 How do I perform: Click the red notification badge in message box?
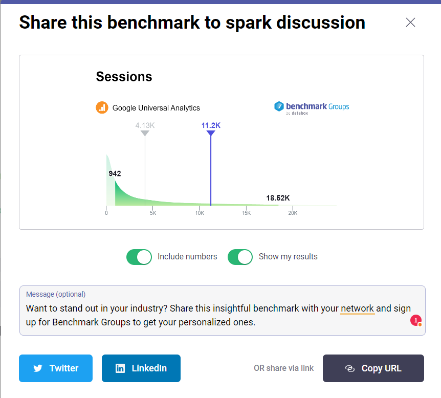point(416,321)
